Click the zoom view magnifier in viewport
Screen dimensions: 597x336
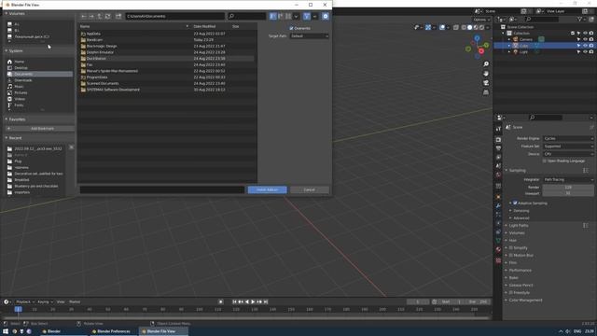pyautogui.click(x=486, y=64)
